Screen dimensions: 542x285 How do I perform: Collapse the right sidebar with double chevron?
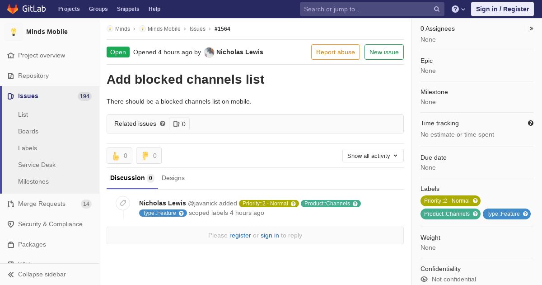[532, 28]
